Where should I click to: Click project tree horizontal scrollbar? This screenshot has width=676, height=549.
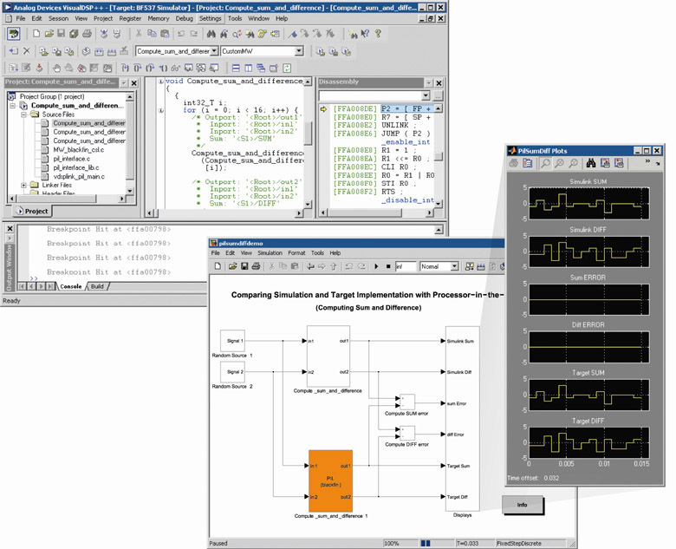[x=67, y=199]
